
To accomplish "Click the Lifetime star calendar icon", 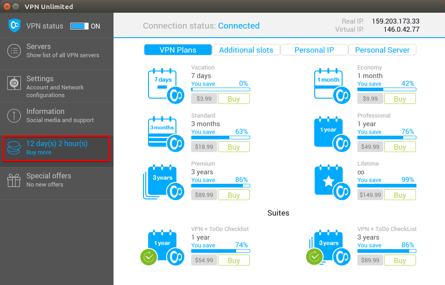I will pos(332,182).
